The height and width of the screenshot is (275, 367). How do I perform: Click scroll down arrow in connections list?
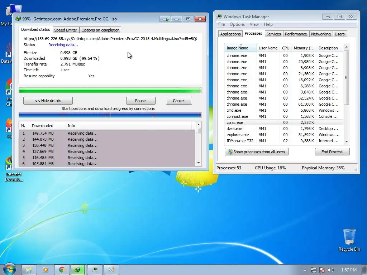pos(199,163)
